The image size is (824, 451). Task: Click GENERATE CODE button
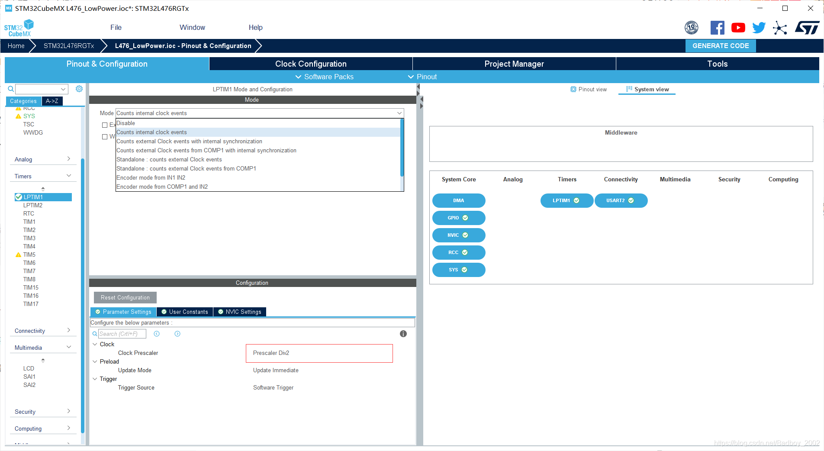click(x=721, y=46)
